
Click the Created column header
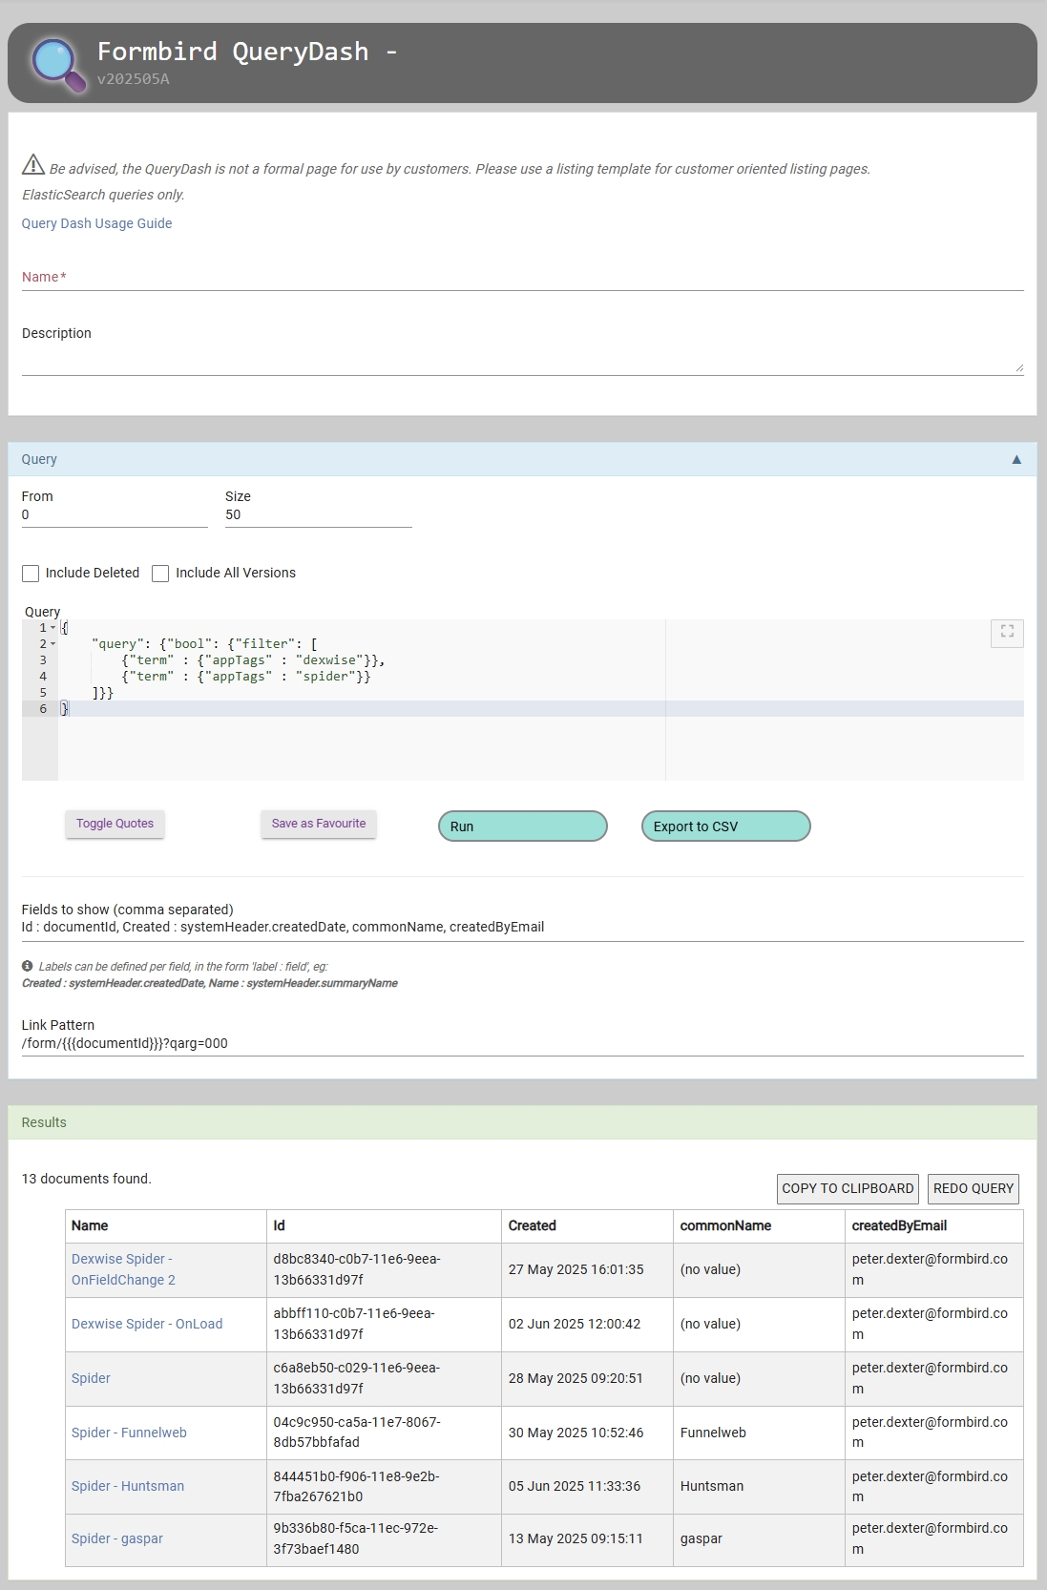587,1226
